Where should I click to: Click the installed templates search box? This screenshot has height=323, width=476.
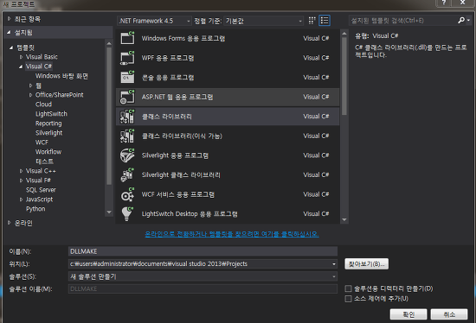pyautogui.click(x=402, y=21)
